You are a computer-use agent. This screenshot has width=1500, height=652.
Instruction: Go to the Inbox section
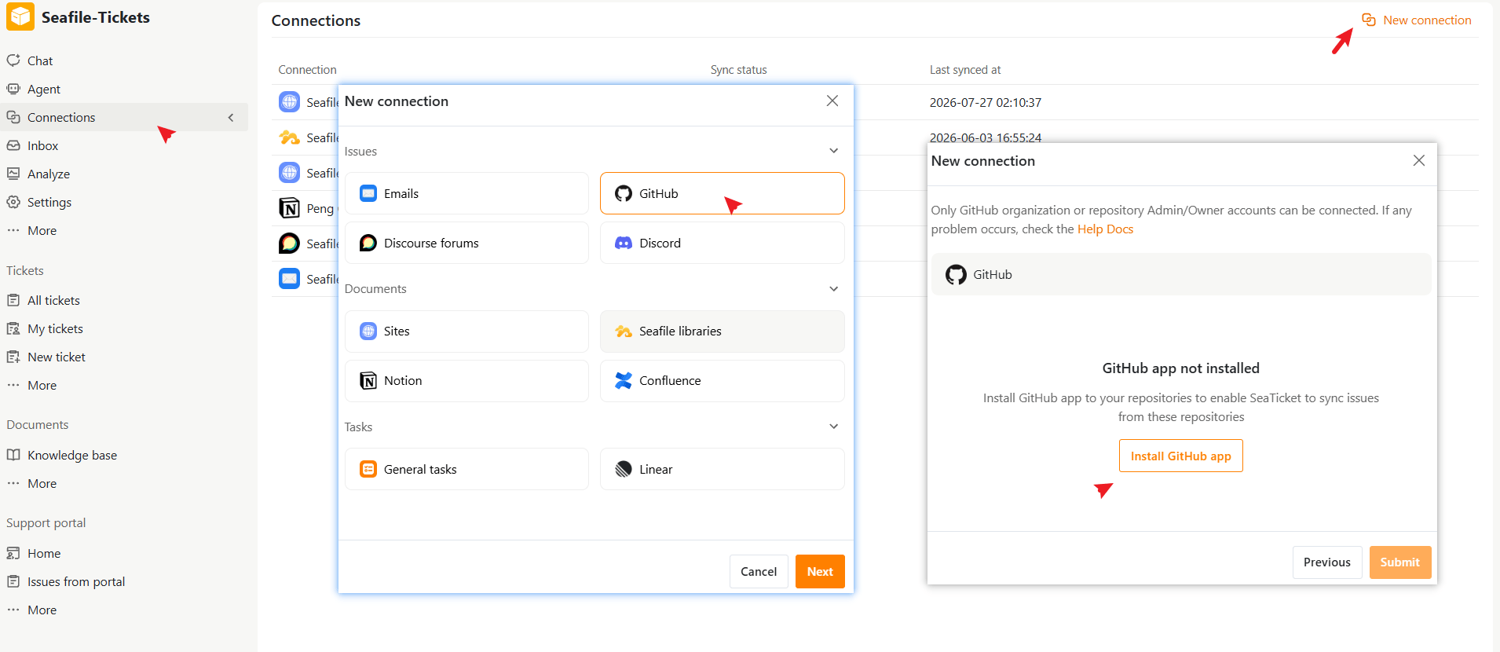click(42, 145)
